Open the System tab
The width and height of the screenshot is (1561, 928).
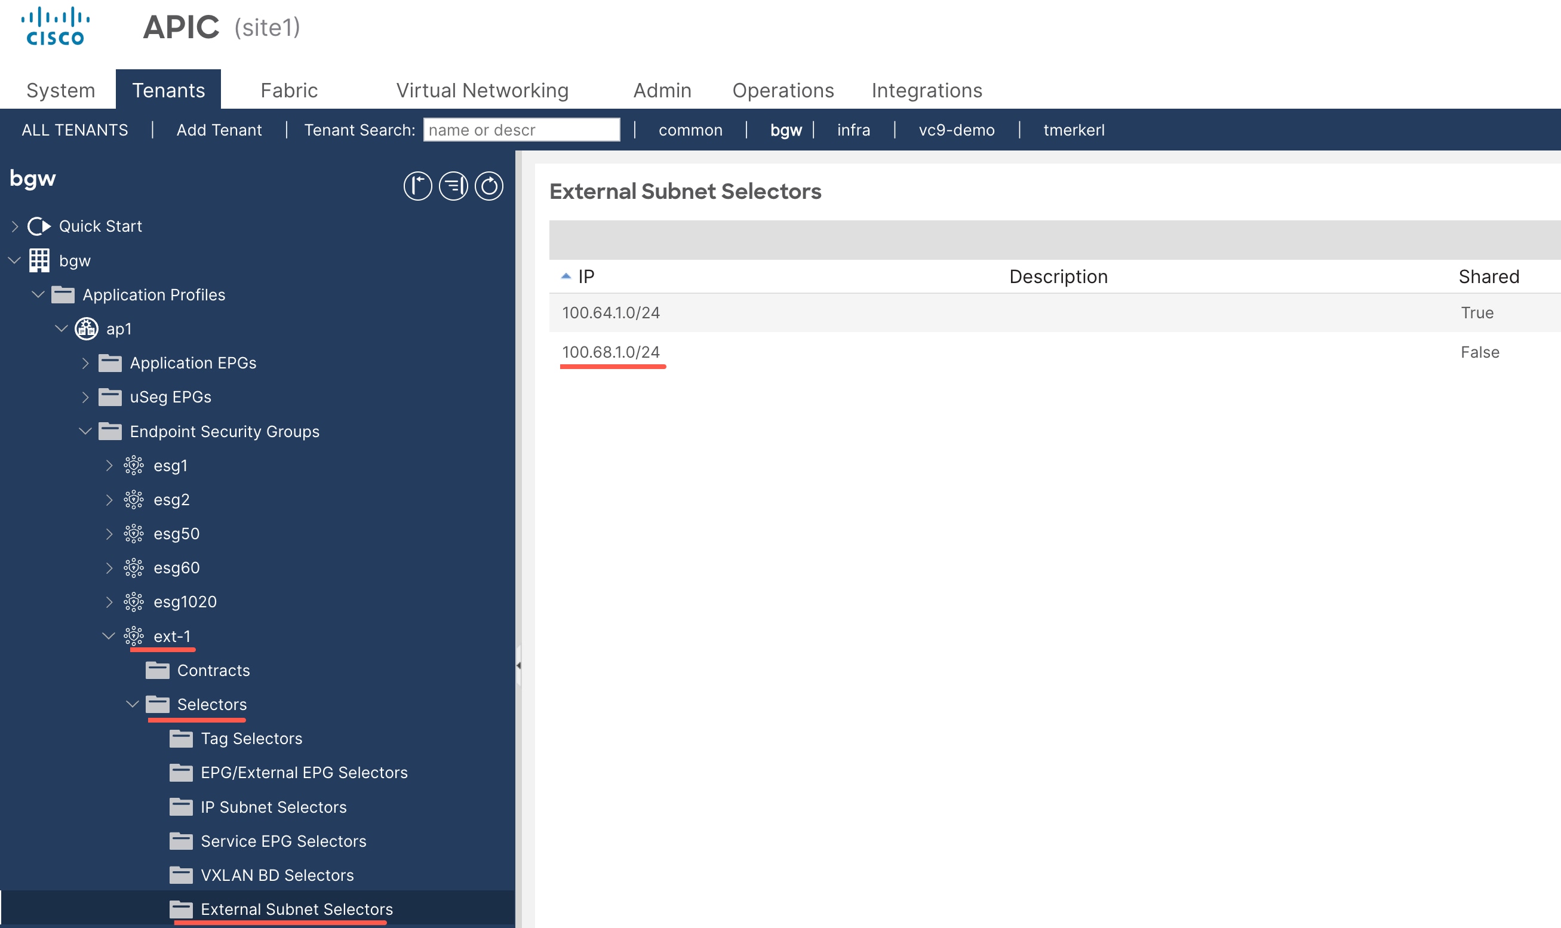click(x=61, y=91)
